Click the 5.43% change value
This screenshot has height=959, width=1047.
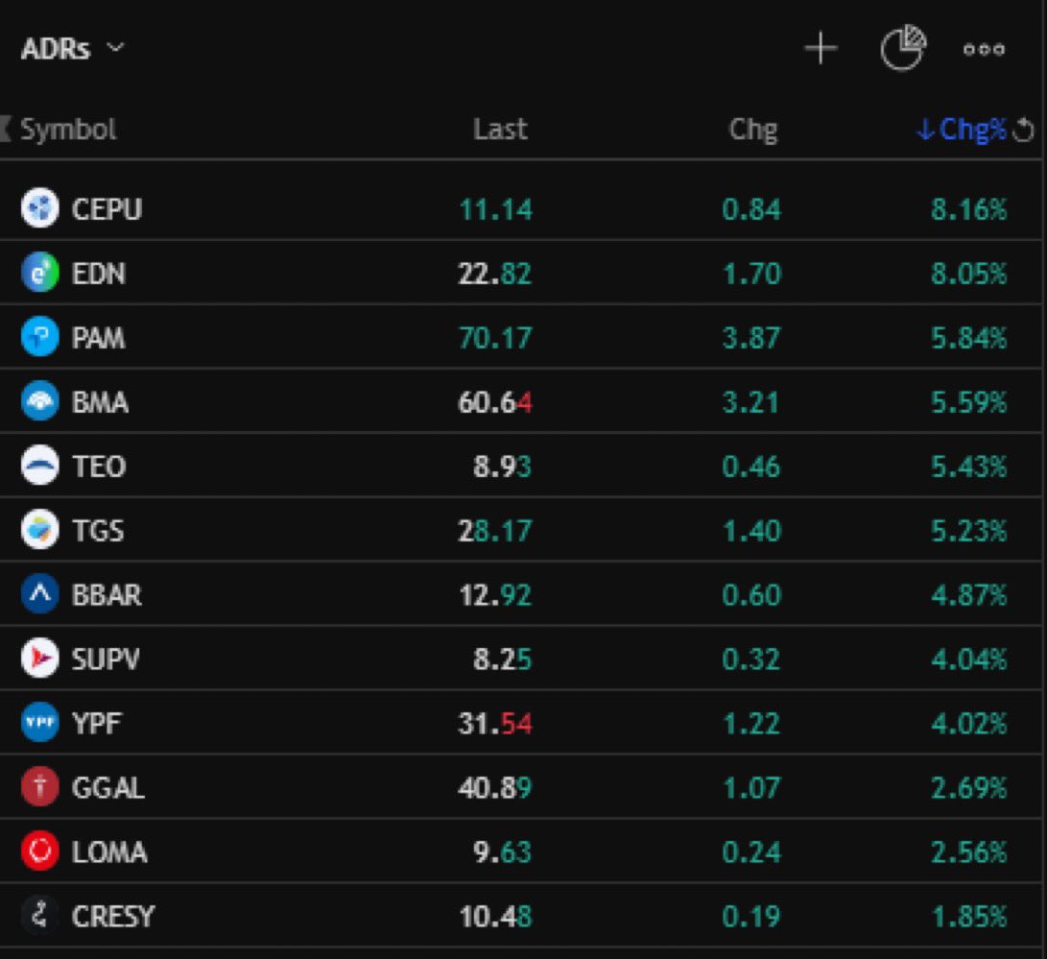point(969,467)
